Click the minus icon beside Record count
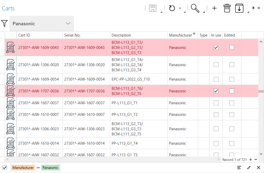 tap(256, 160)
